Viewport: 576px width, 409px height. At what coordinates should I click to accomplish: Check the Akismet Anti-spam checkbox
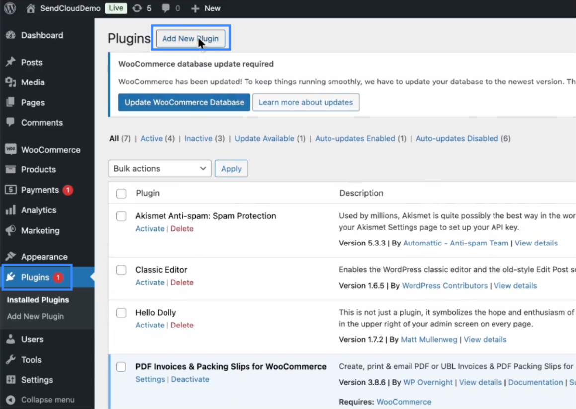(x=121, y=216)
